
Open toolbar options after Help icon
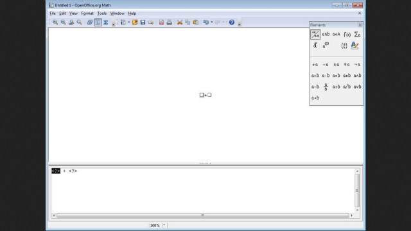240,23
